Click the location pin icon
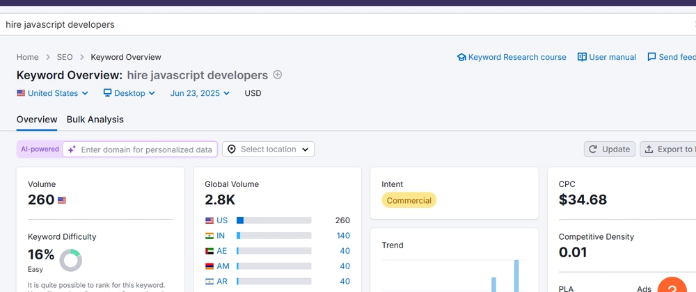696x292 pixels. pos(231,149)
